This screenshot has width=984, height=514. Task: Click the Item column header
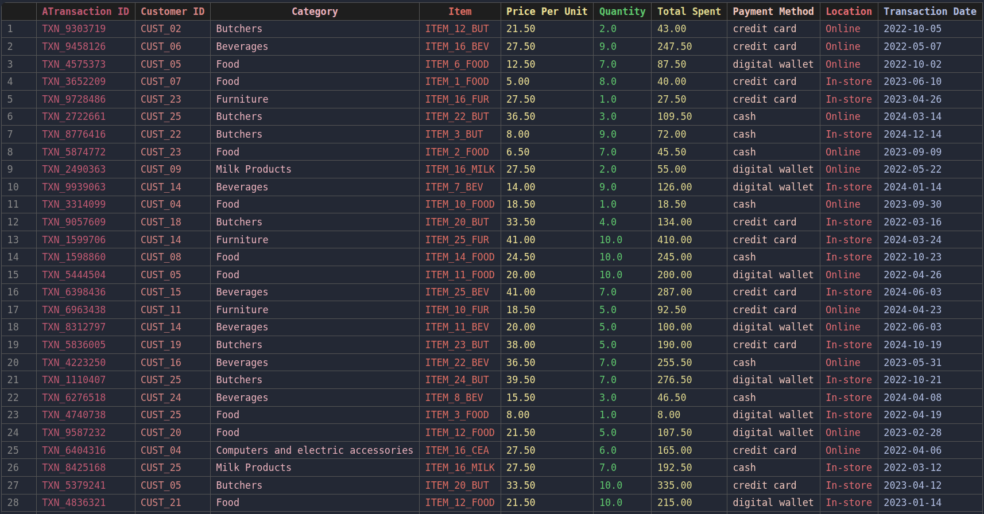tap(460, 11)
